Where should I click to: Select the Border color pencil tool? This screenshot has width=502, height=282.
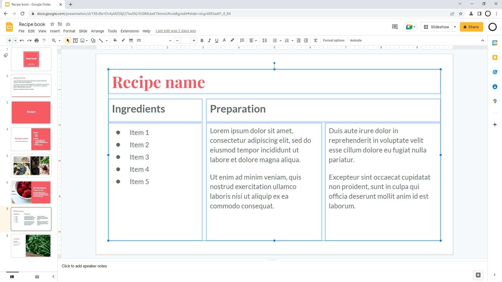(x=123, y=40)
